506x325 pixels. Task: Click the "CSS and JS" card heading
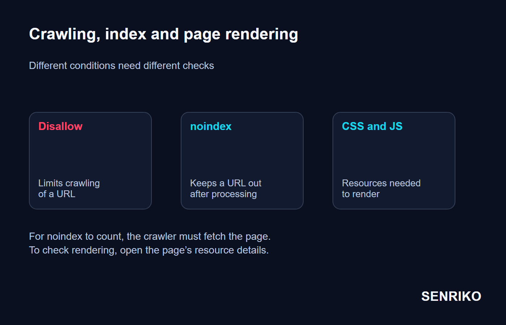(372, 126)
